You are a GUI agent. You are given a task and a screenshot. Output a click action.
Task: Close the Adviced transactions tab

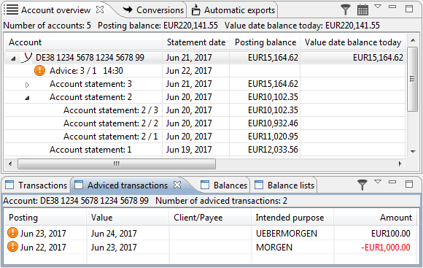click(x=177, y=185)
